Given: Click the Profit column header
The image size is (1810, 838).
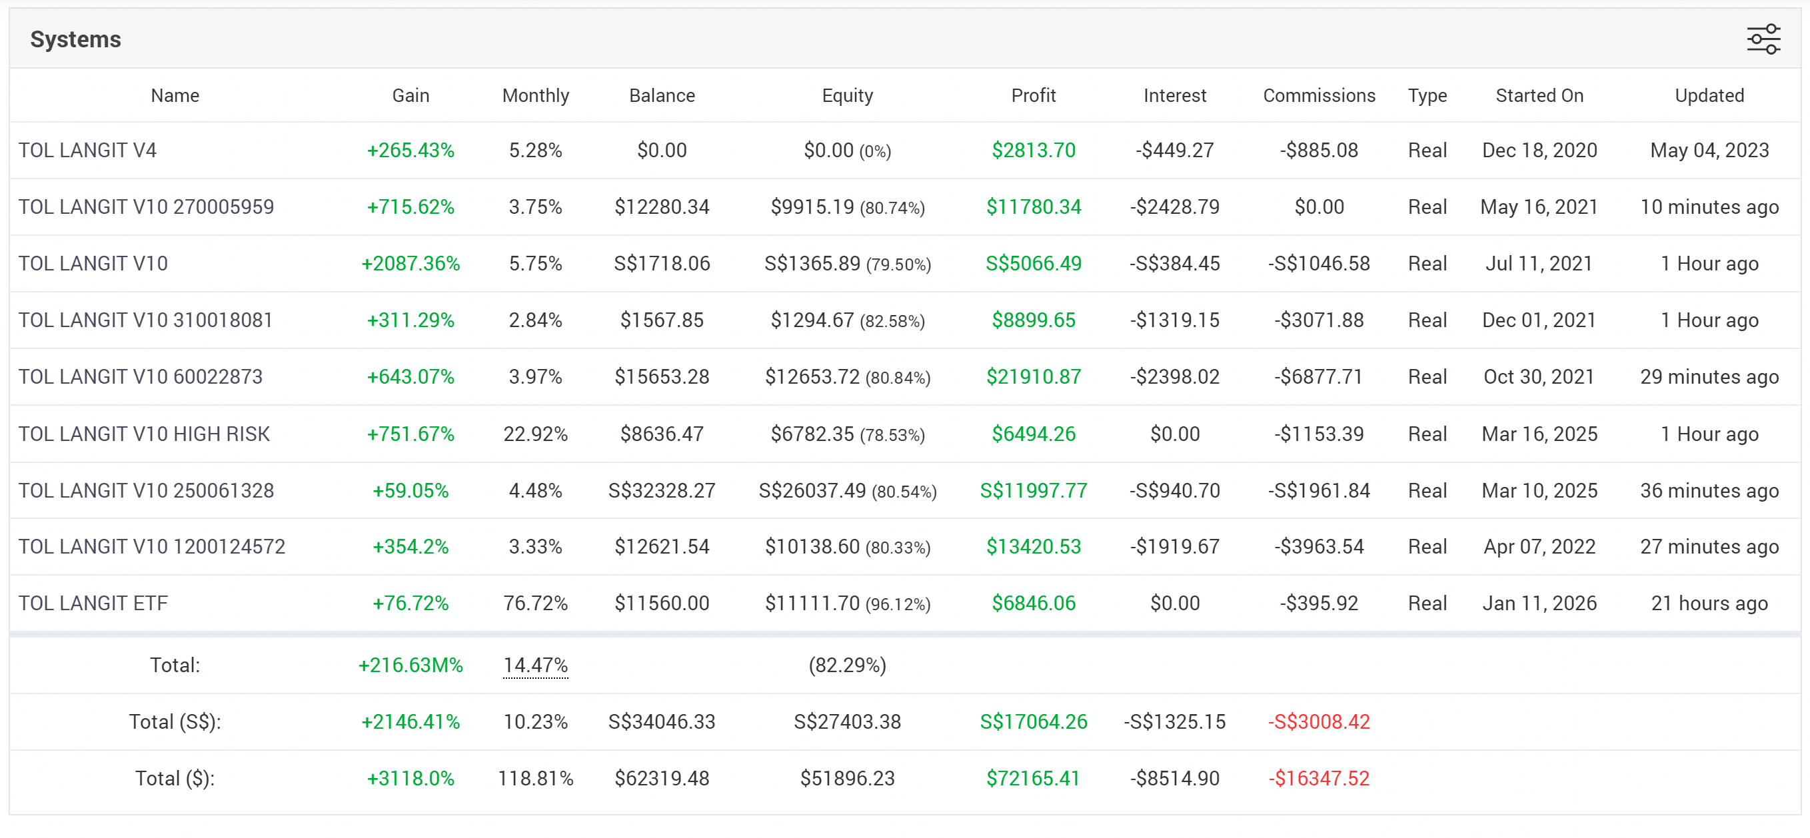Looking at the screenshot, I should coord(1033,95).
